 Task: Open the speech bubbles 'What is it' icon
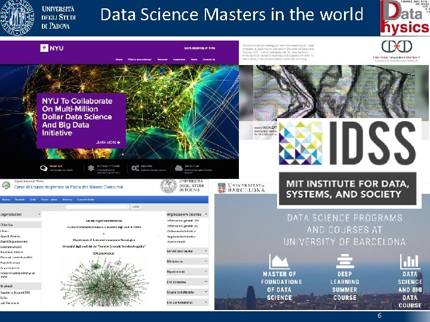pyautogui.click(x=44, y=168)
